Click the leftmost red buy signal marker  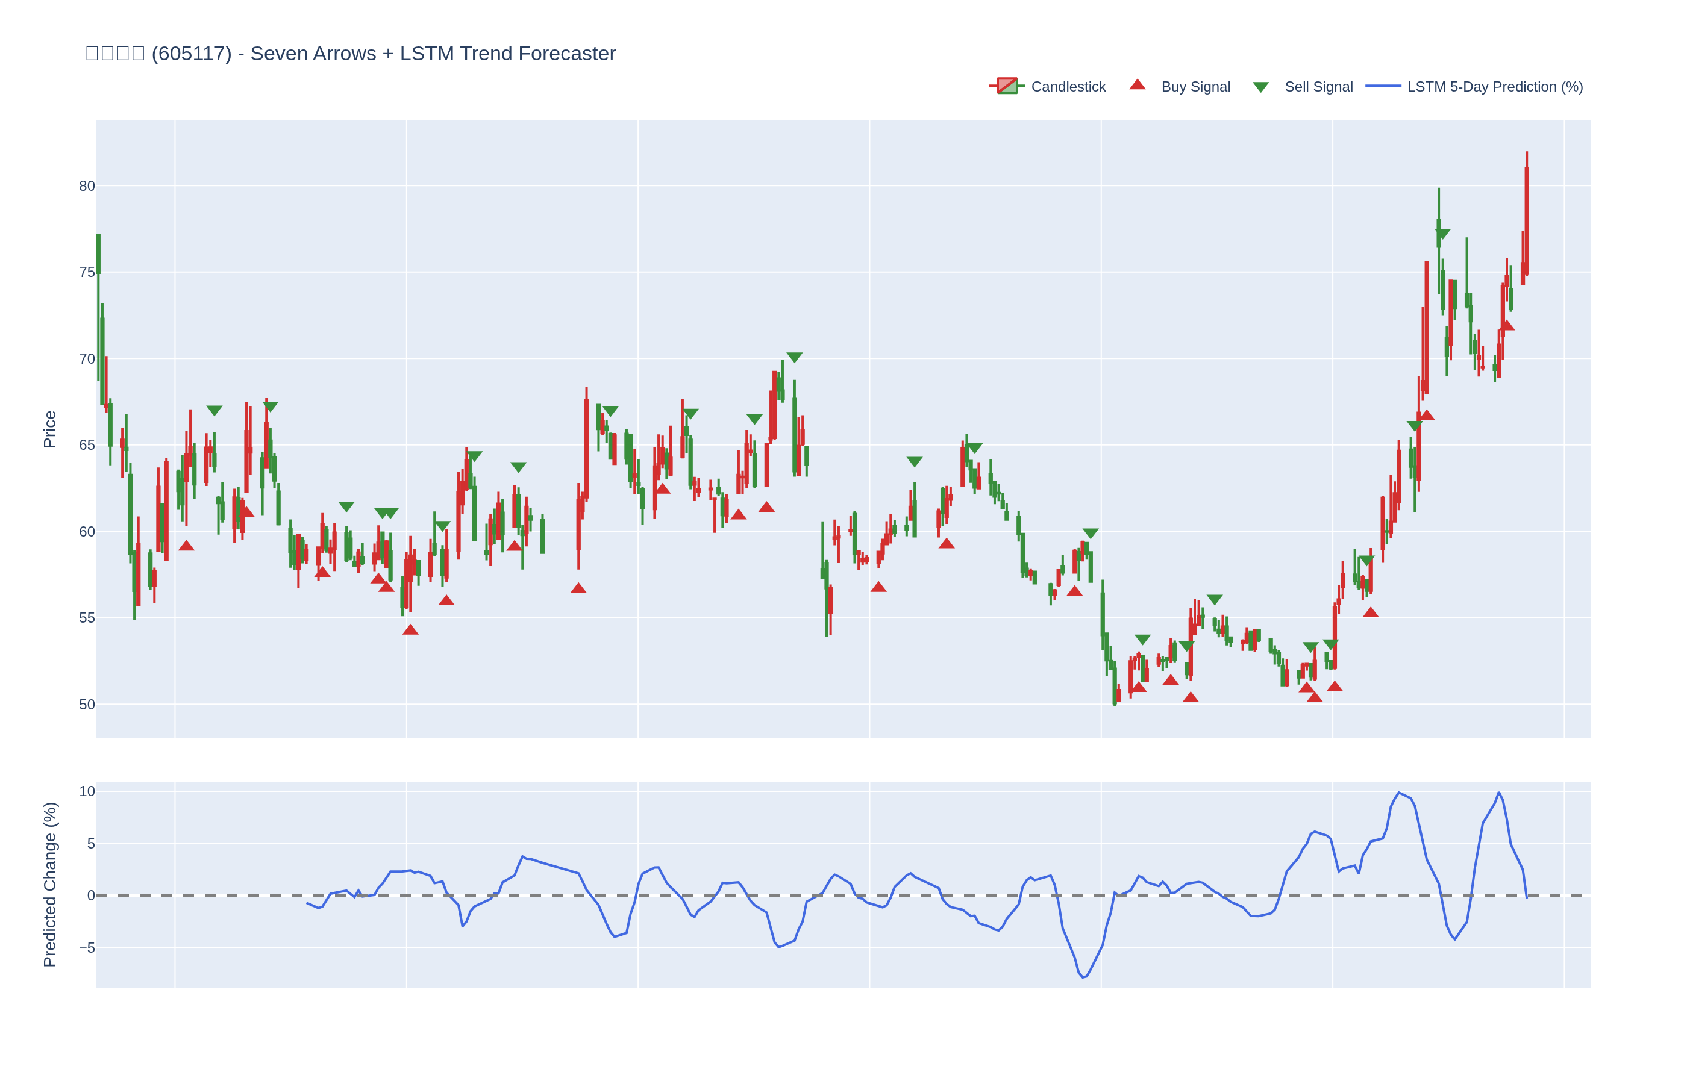(186, 546)
